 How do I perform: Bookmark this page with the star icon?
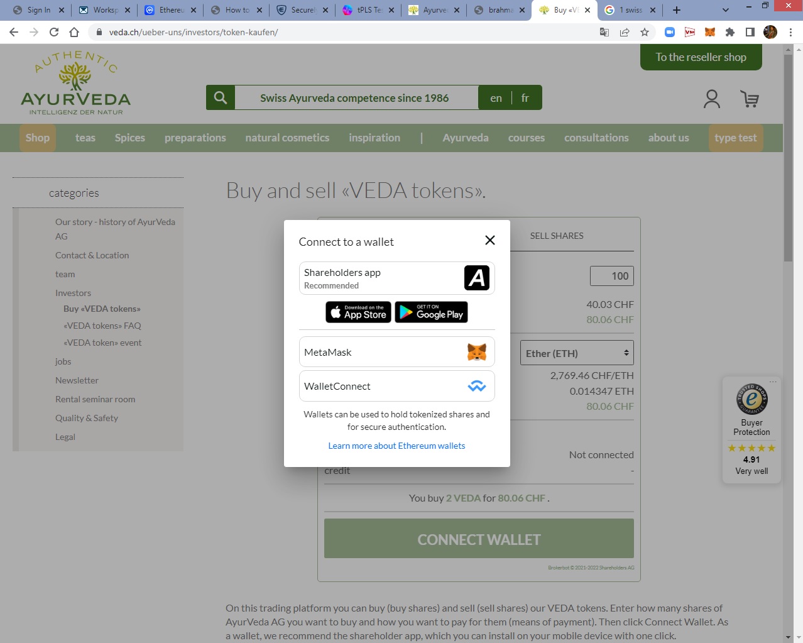tap(645, 32)
